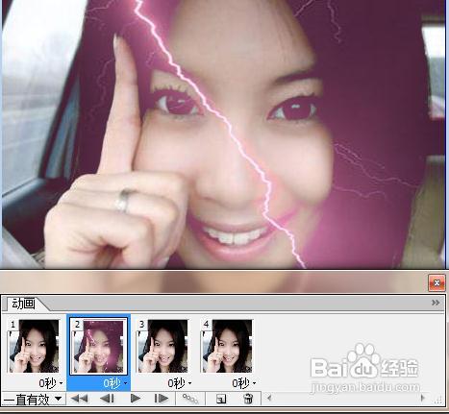Open frame 1 delay time dropdown
This screenshot has width=449, height=414.
point(51,383)
